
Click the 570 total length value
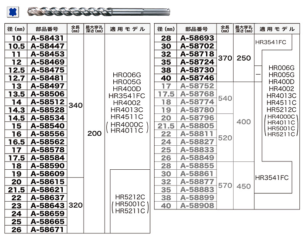225,185
